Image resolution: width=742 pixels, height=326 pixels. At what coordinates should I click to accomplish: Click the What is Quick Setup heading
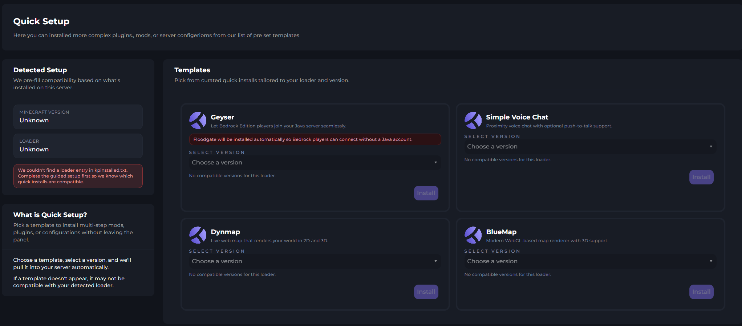pos(50,215)
